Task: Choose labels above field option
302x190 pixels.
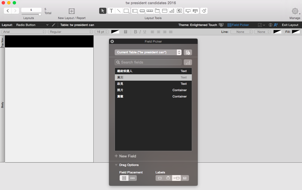Action: point(168,178)
